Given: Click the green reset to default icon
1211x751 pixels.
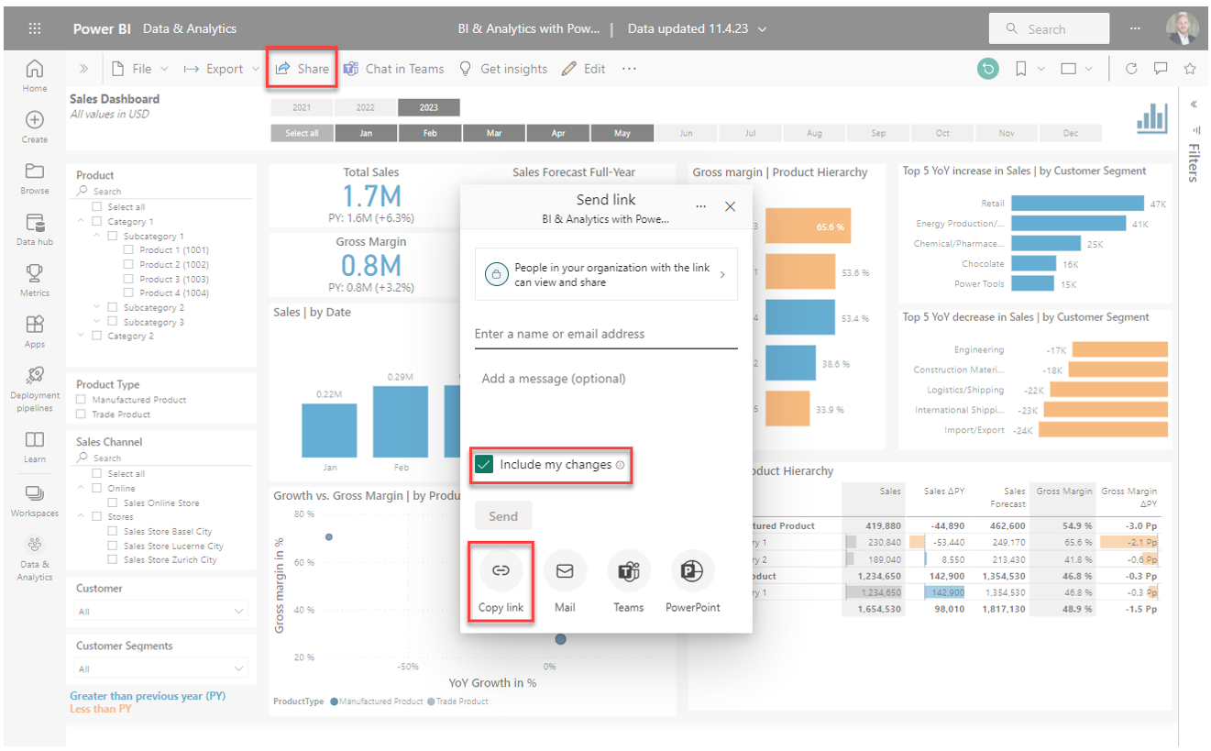Looking at the screenshot, I should tap(987, 69).
